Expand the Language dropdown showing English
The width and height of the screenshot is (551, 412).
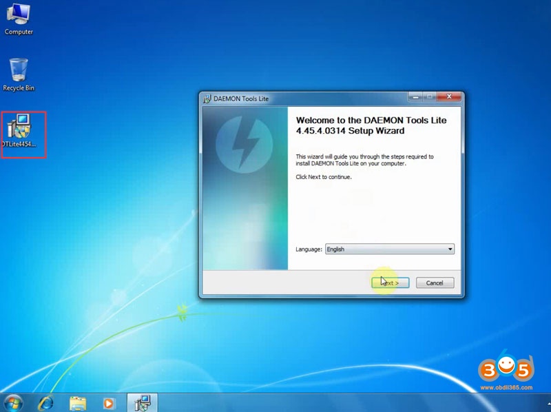(389, 249)
